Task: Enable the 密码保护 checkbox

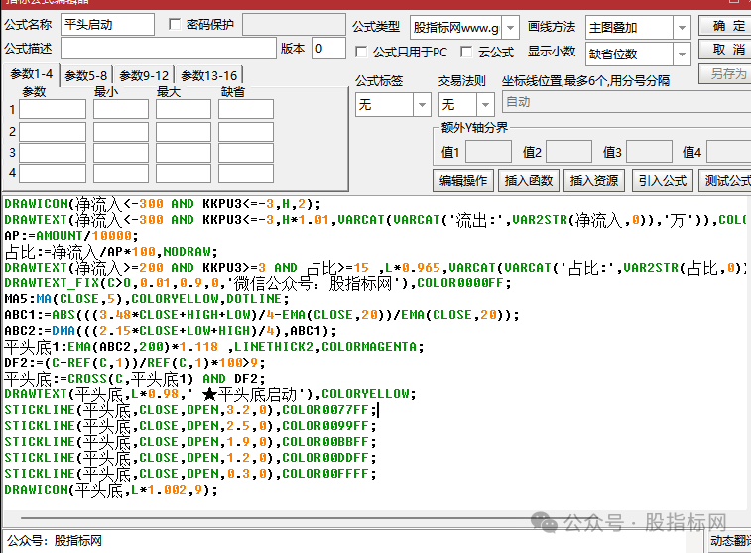Action: [x=175, y=25]
